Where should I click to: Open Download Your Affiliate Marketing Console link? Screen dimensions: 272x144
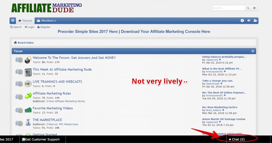pos(165,32)
